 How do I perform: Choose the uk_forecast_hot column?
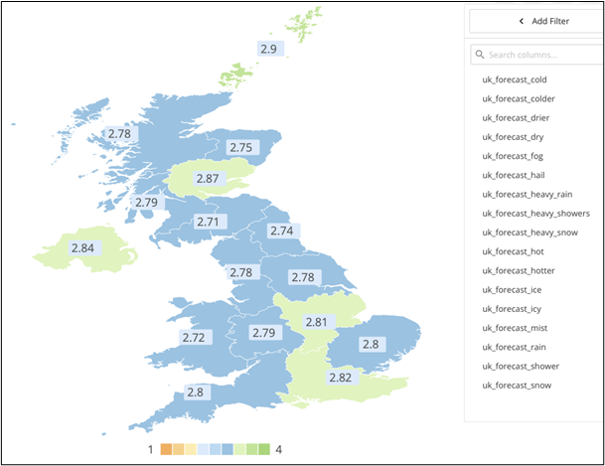(x=512, y=251)
